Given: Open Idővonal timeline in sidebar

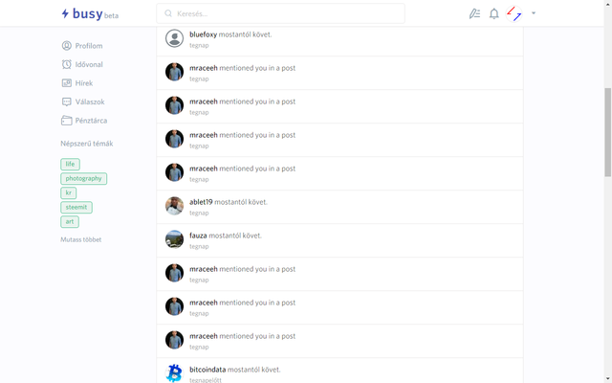Looking at the screenshot, I should 82,64.
